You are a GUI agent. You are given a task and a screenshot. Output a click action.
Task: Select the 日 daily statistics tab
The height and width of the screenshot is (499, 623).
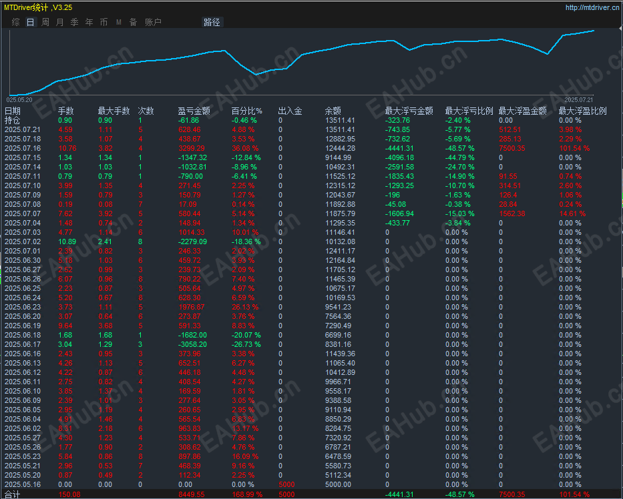point(30,22)
